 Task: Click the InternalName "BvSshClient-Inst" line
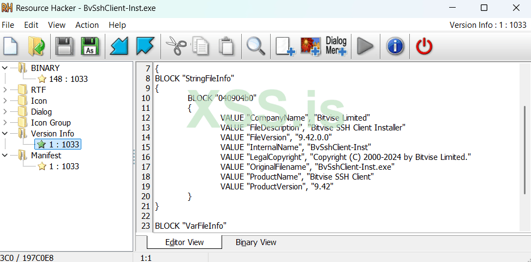tap(296, 147)
